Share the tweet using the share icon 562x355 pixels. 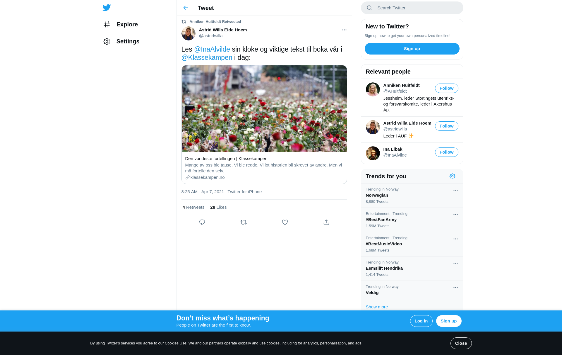click(x=326, y=222)
